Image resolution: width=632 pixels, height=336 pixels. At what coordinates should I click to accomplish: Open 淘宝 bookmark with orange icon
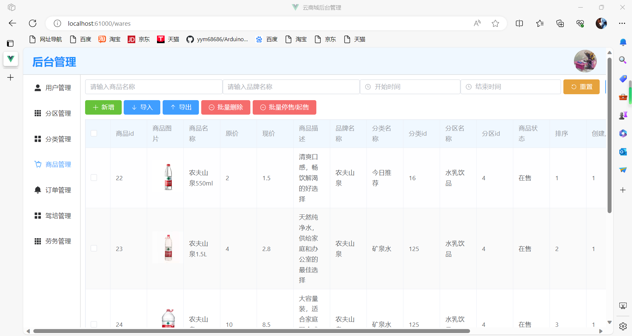110,40
